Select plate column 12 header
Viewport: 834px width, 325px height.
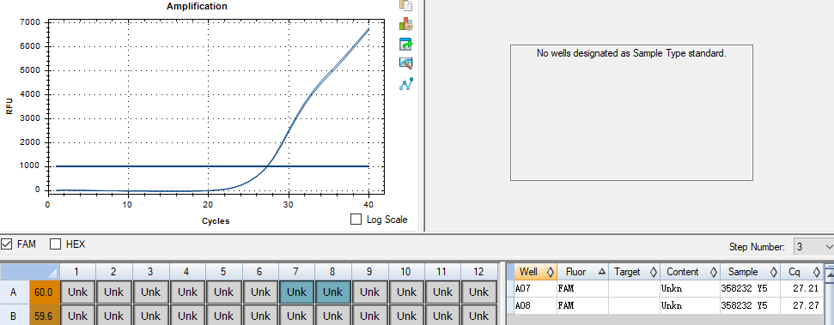point(478,272)
